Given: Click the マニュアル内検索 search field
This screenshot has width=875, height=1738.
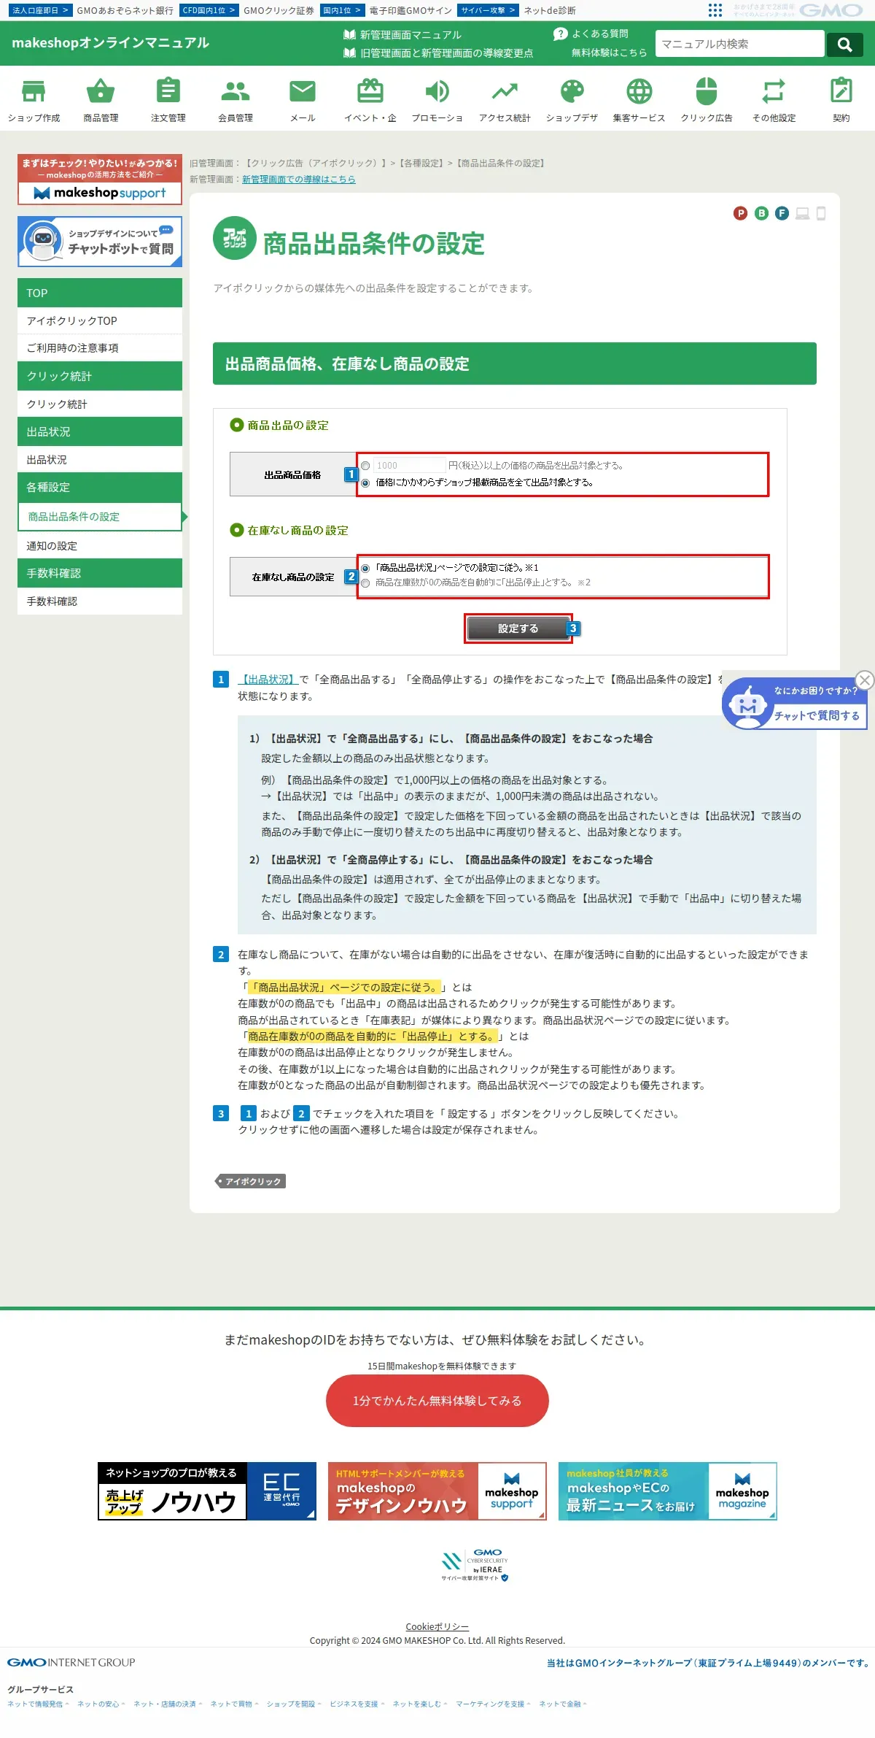Looking at the screenshot, I should coord(740,44).
